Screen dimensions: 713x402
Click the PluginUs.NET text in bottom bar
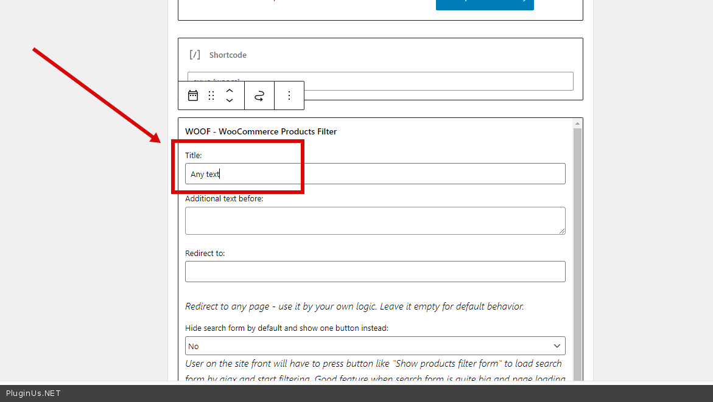33,393
